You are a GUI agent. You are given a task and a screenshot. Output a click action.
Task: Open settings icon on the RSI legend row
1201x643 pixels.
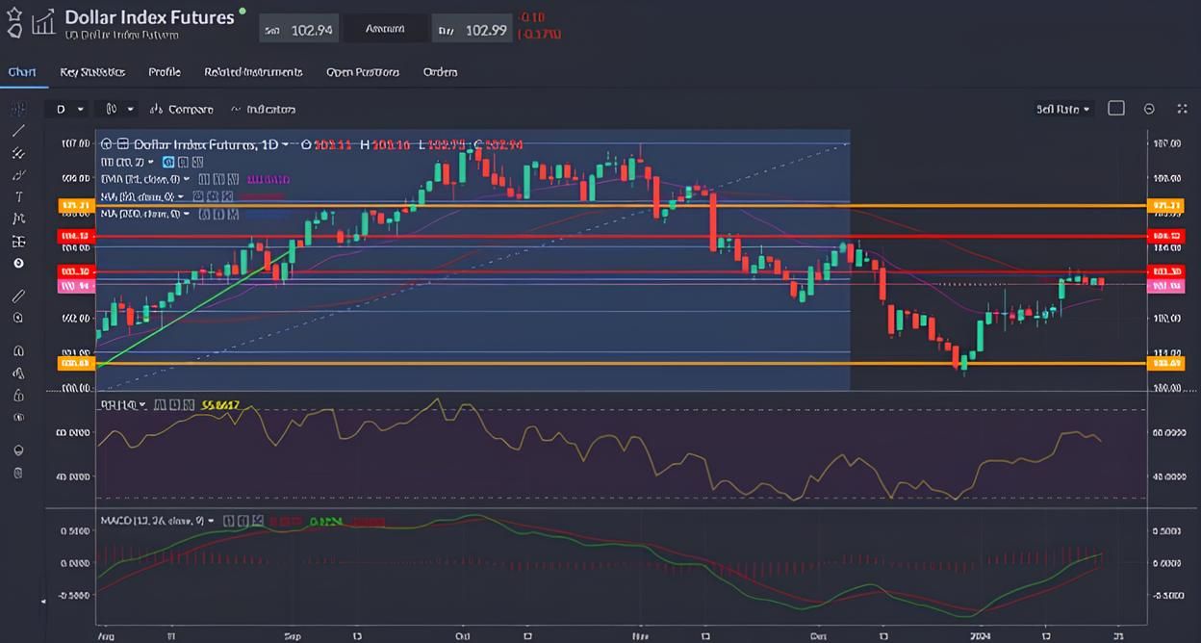[x=176, y=405]
